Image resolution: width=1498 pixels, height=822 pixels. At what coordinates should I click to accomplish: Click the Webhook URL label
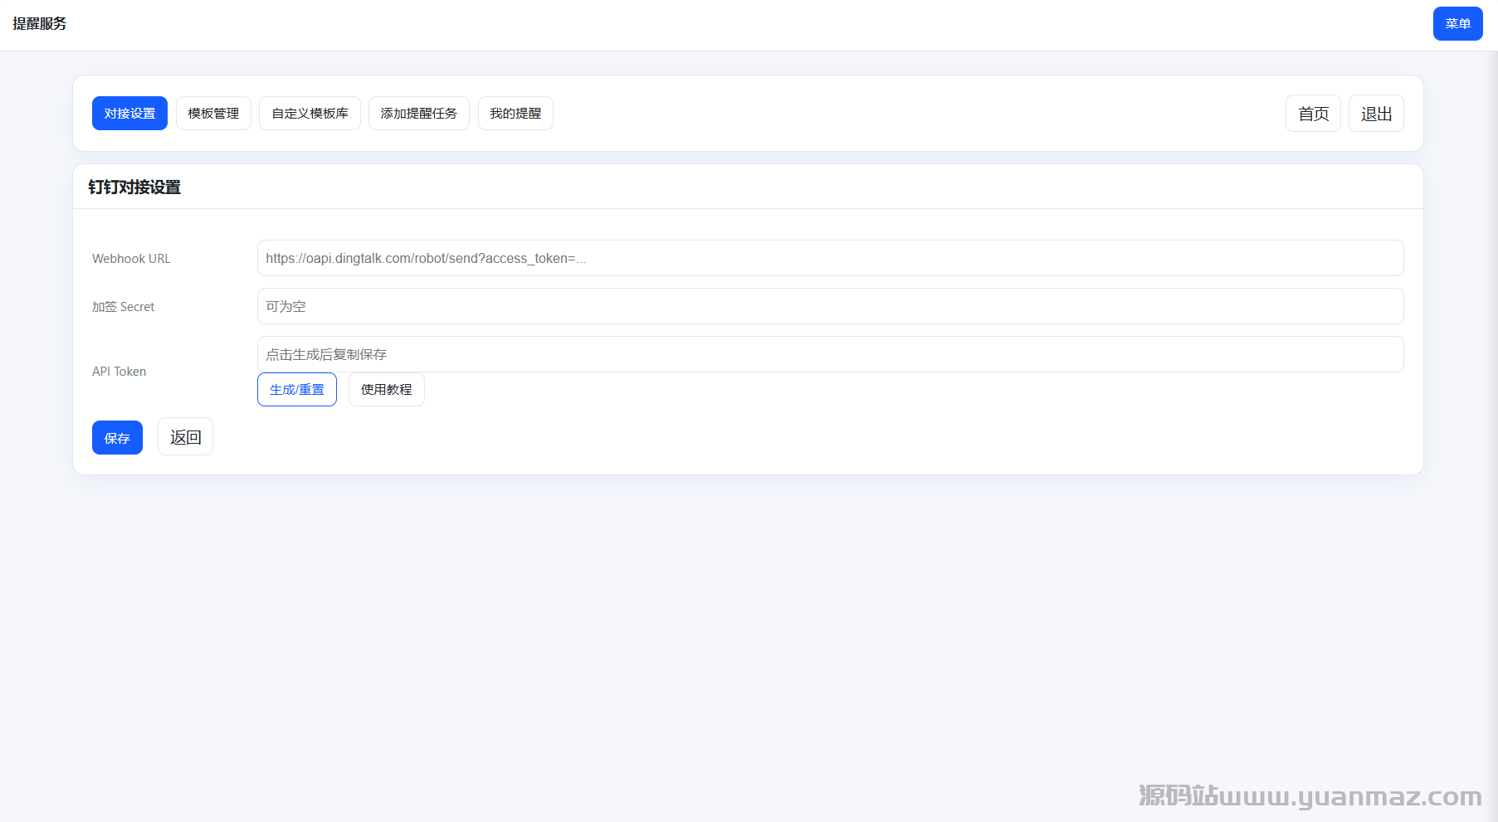click(x=131, y=259)
